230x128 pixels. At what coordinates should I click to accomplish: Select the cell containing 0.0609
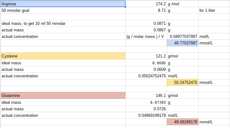point(146,69)
